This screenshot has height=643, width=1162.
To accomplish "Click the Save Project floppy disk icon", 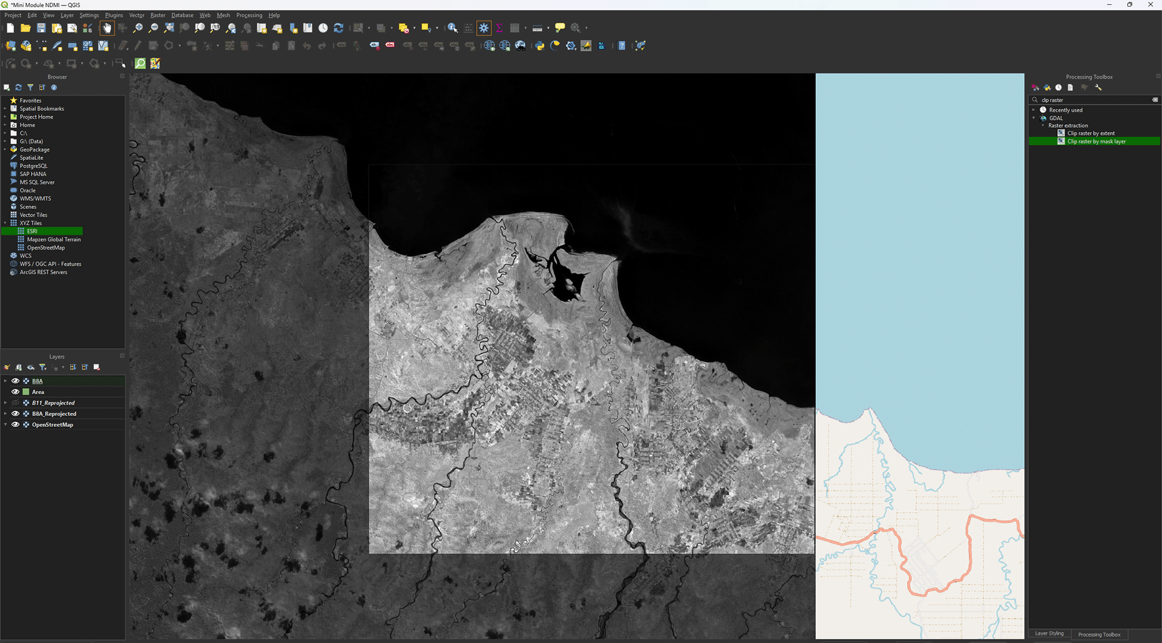I will point(41,28).
